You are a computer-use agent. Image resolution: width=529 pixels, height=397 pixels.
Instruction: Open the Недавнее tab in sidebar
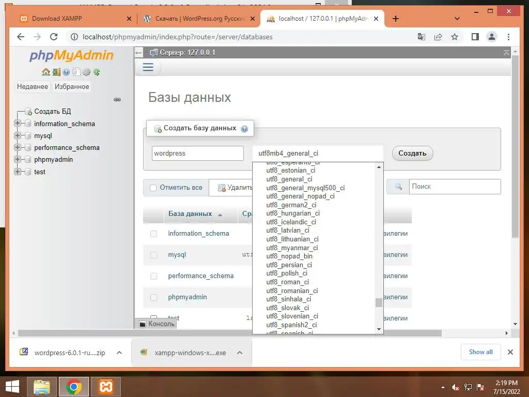click(33, 86)
